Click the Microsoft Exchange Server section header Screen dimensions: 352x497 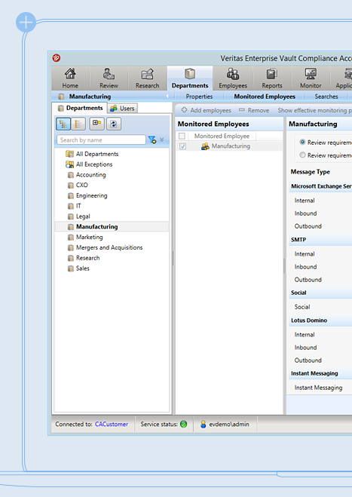point(321,186)
